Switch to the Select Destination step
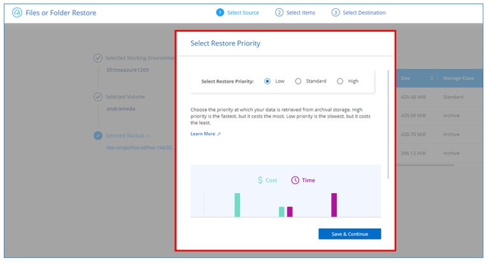The height and width of the screenshot is (263, 491). (x=359, y=12)
